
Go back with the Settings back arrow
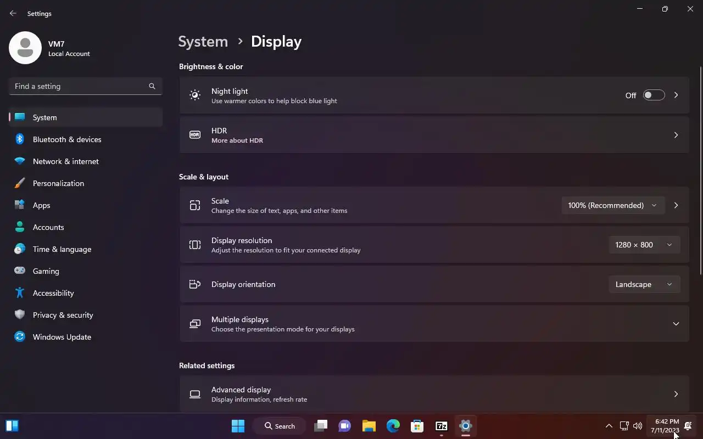13,13
